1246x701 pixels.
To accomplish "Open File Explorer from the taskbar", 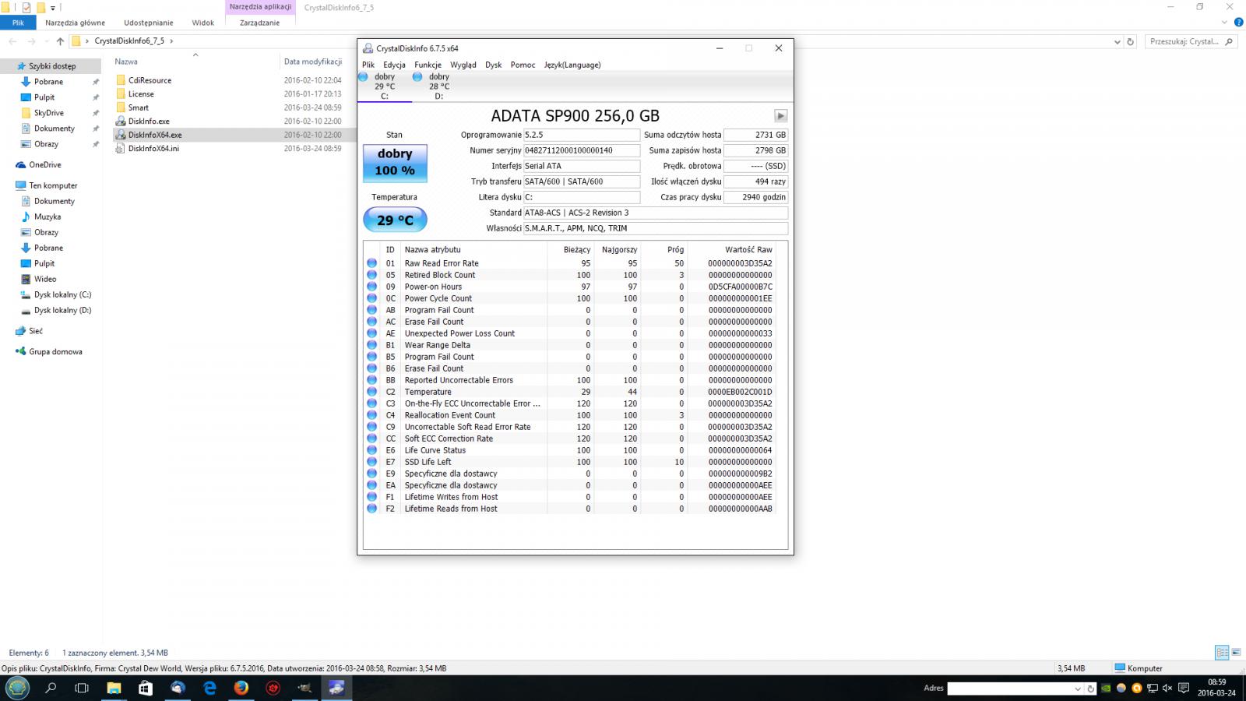I will tap(114, 688).
